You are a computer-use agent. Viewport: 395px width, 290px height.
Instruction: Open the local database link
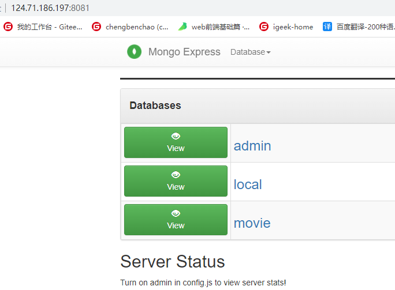(248, 184)
